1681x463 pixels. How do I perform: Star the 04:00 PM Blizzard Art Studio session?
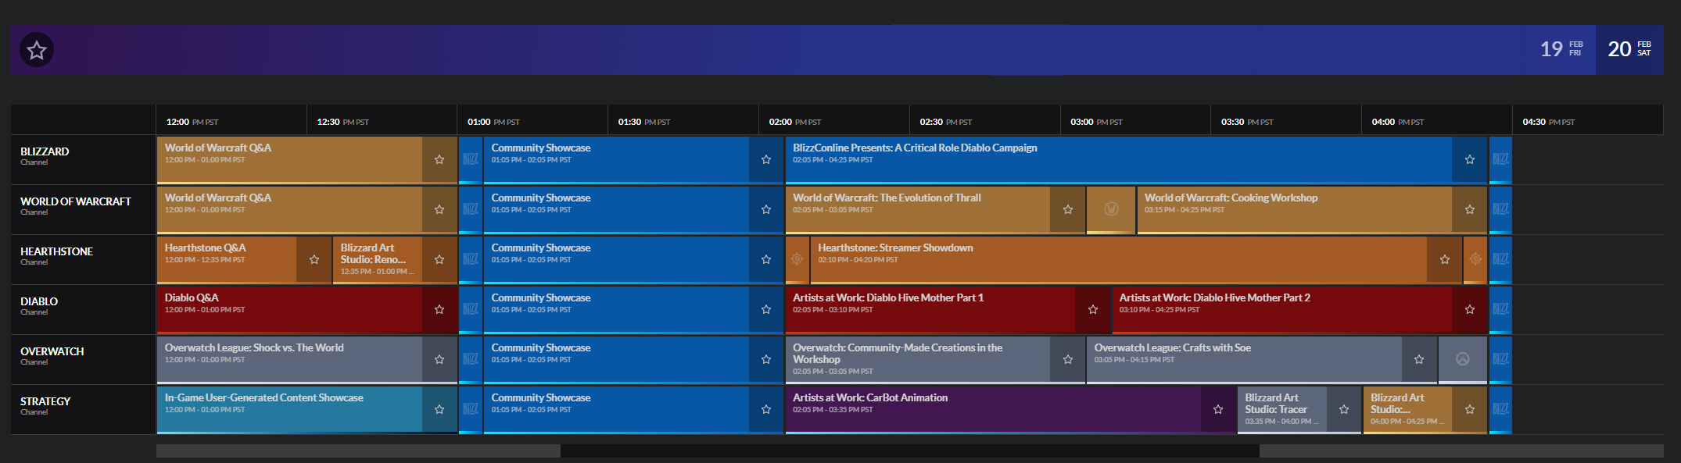pyautogui.click(x=1470, y=409)
